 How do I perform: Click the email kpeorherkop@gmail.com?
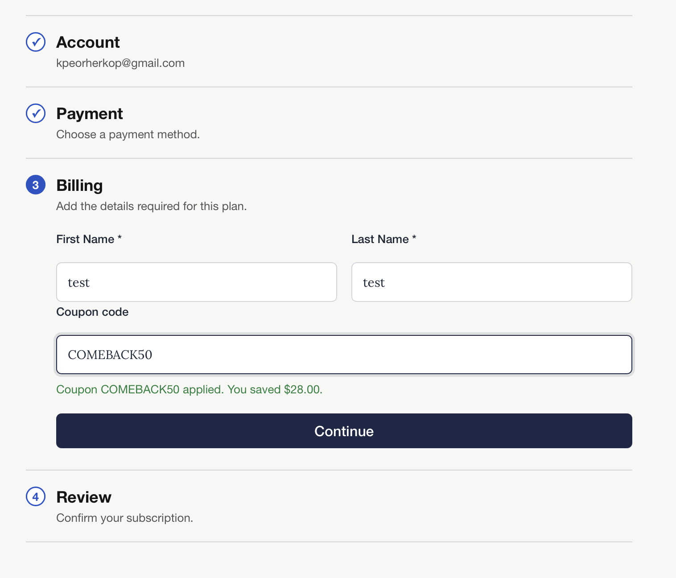tap(120, 63)
